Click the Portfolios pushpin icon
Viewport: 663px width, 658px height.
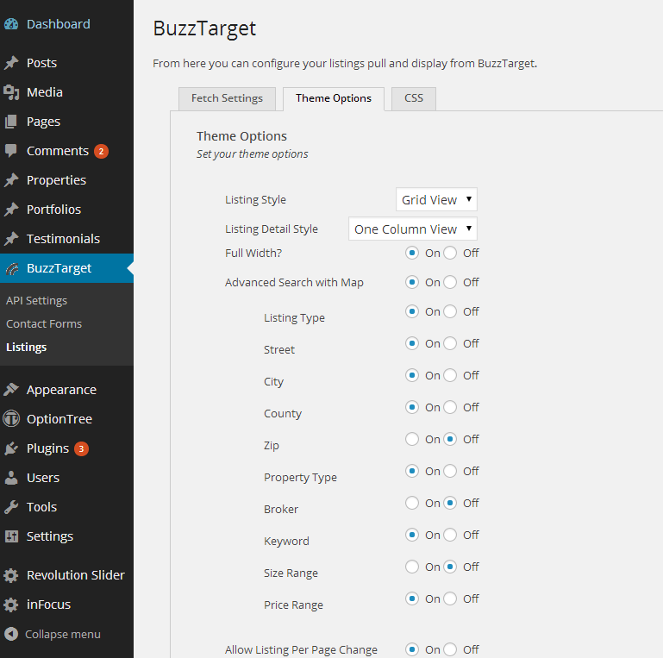click(x=11, y=210)
